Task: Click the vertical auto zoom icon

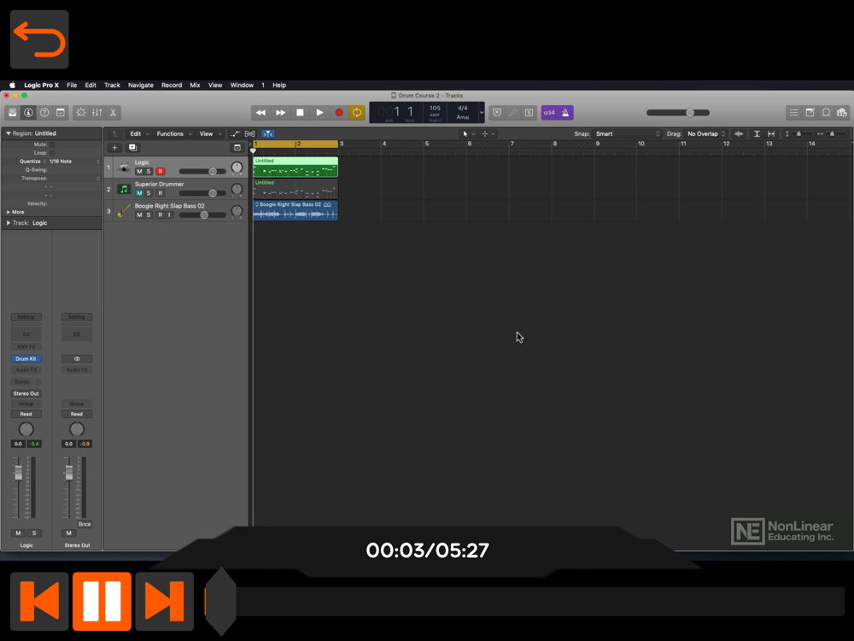Action: pos(757,134)
